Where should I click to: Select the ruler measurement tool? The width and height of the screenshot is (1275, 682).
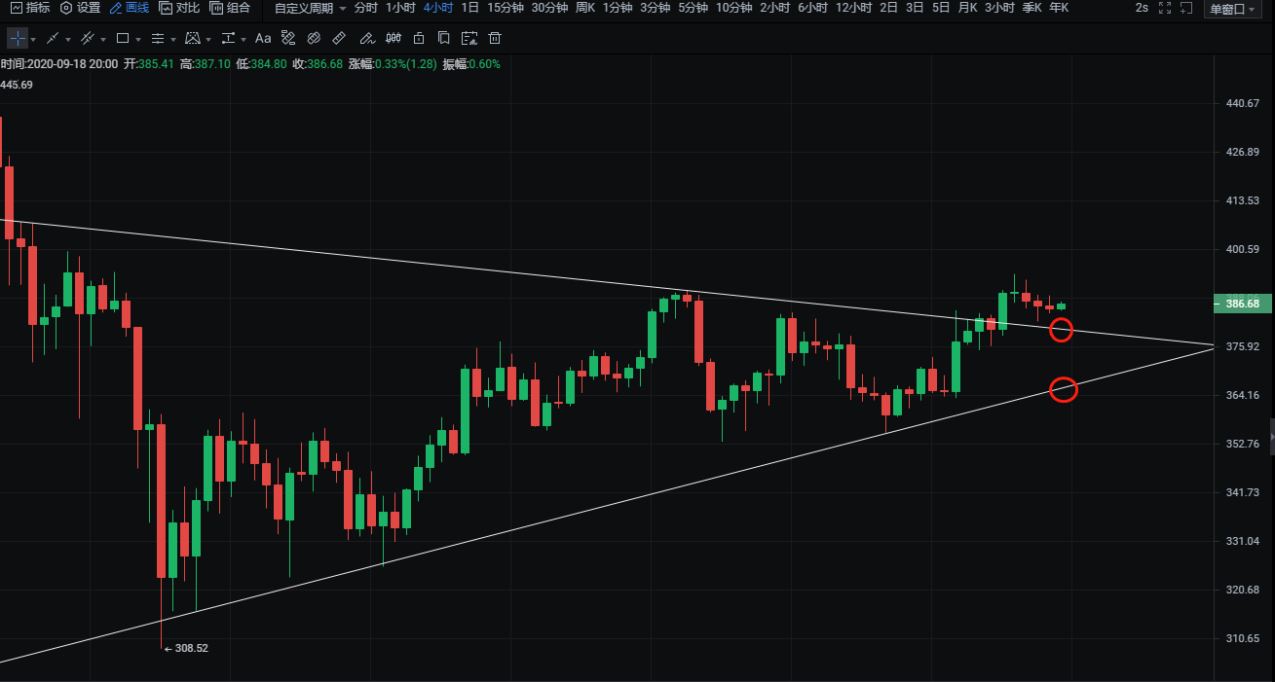click(339, 39)
